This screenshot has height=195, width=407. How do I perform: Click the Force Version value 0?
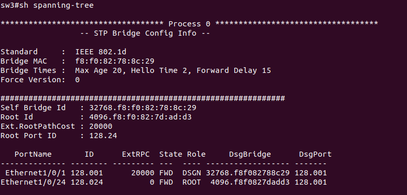coord(77,80)
